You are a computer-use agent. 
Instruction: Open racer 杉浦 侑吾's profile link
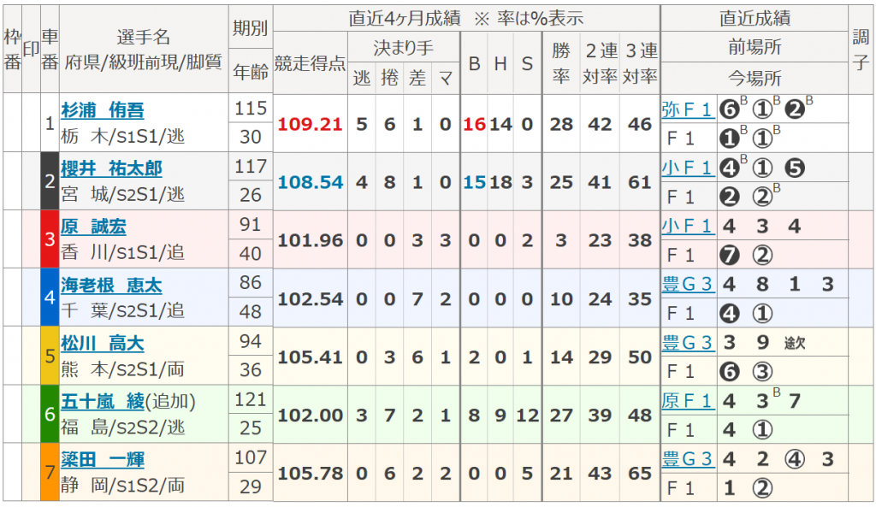click(103, 110)
